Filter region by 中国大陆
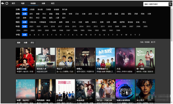Image resolution: width=173 pixels, height=104 pixels. 33,22
